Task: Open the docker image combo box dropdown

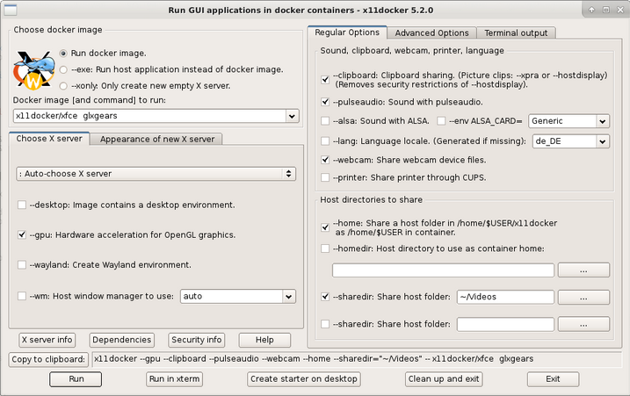Action: [x=292, y=116]
